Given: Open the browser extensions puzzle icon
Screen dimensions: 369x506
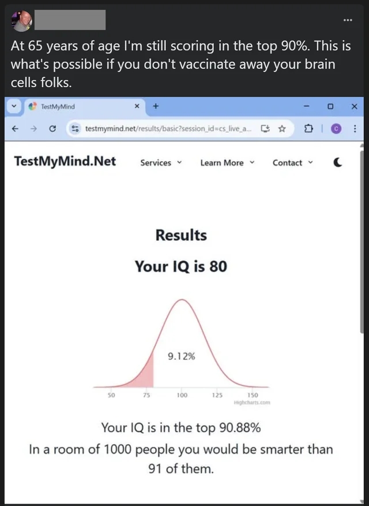Looking at the screenshot, I should 308,129.
